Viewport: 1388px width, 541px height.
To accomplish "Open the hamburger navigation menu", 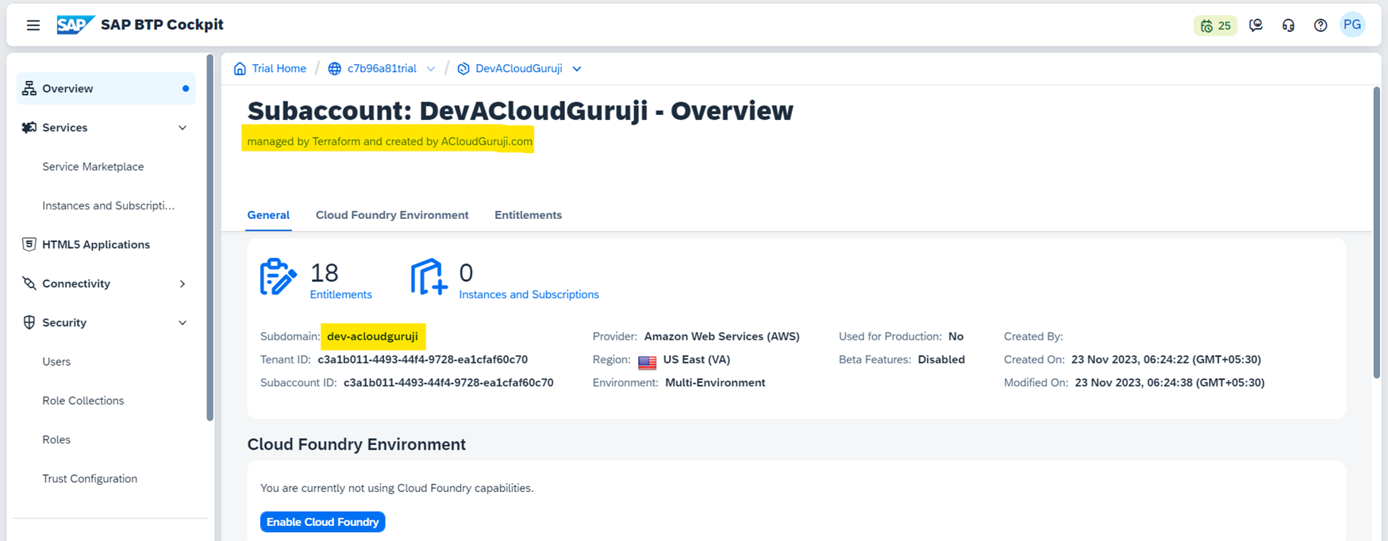I will click(x=33, y=25).
